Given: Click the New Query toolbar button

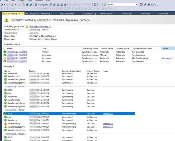Looking at the screenshot, I should click(41, 5).
